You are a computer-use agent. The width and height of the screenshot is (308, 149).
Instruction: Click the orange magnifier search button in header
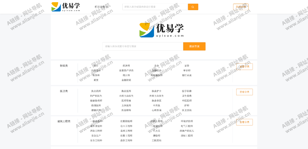(x=193, y=7)
